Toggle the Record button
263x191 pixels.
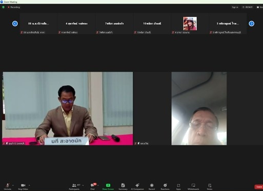pyautogui.click(x=152, y=186)
